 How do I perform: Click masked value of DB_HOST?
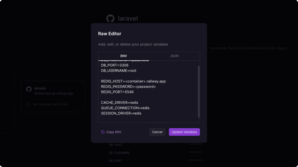[195, 144]
